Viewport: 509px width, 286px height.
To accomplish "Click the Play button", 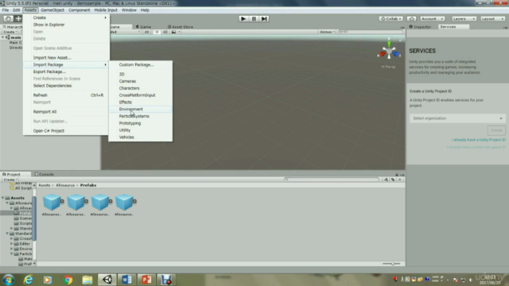I will pos(243,19).
